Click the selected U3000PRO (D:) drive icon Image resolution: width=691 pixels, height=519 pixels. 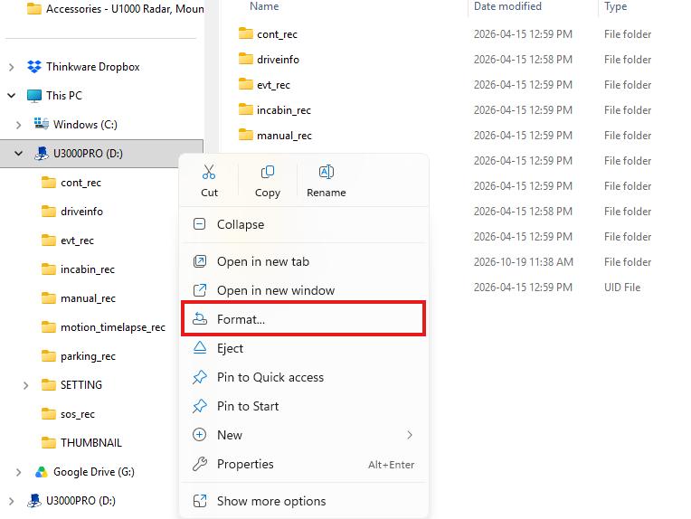(x=42, y=154)
